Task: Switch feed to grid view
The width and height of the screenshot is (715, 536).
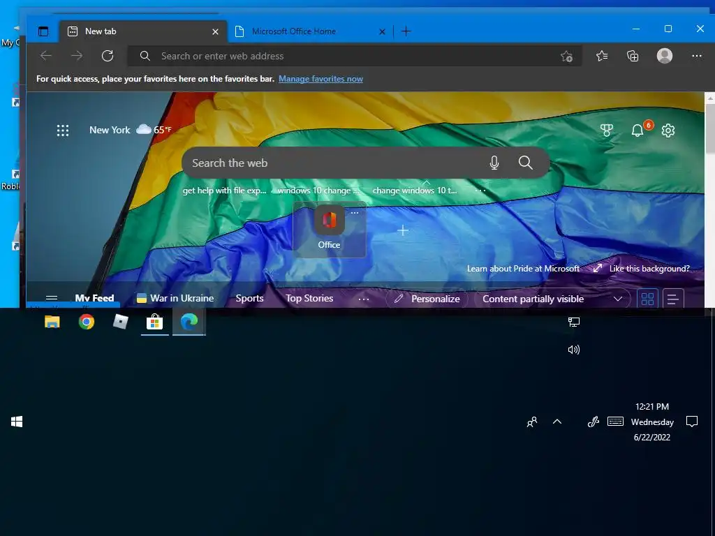Action: coord(647,299)
